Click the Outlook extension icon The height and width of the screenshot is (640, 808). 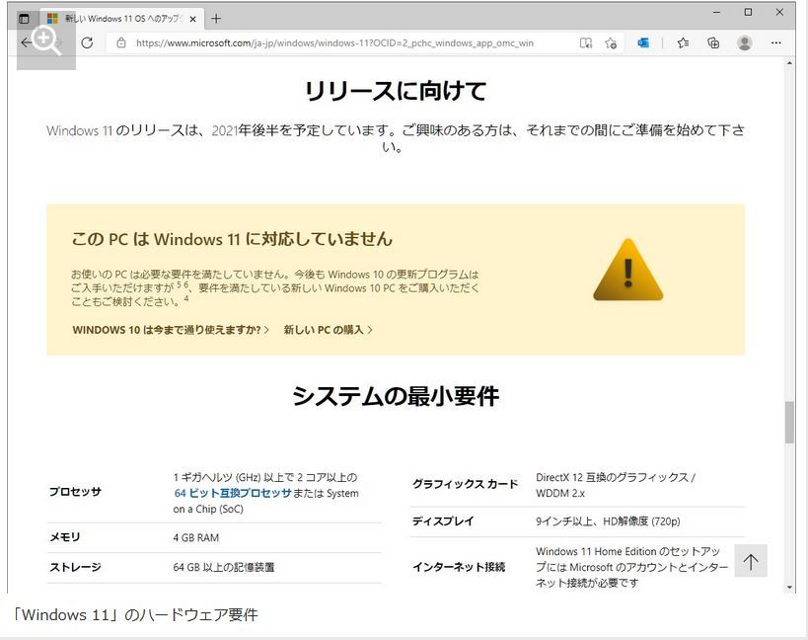tap(643, 42)
